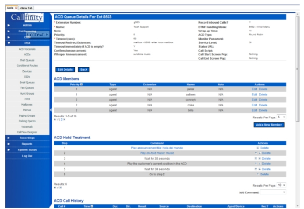Close the Acds browser tab
This screenshot has width=304, height=209.
pyautogui.click(x=16, y=8)
